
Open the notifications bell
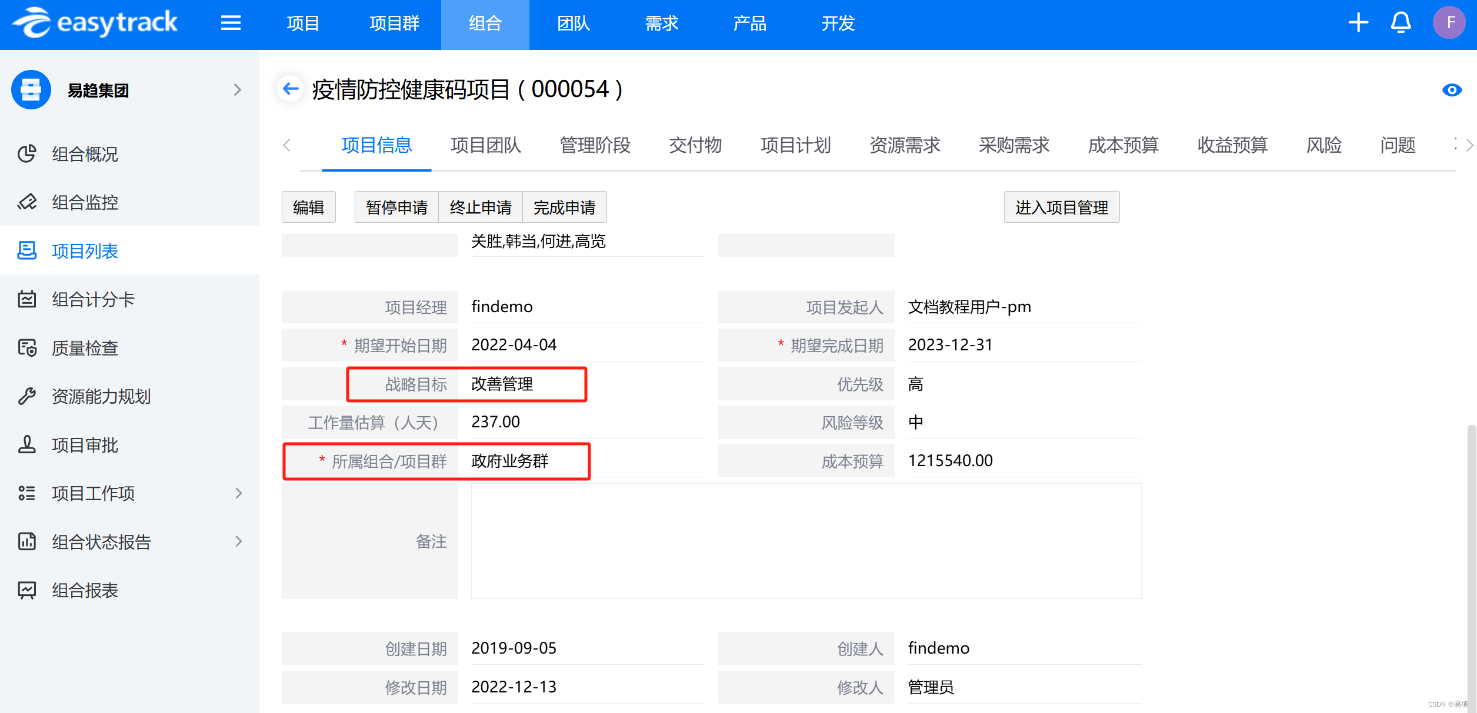(1401, 24)
